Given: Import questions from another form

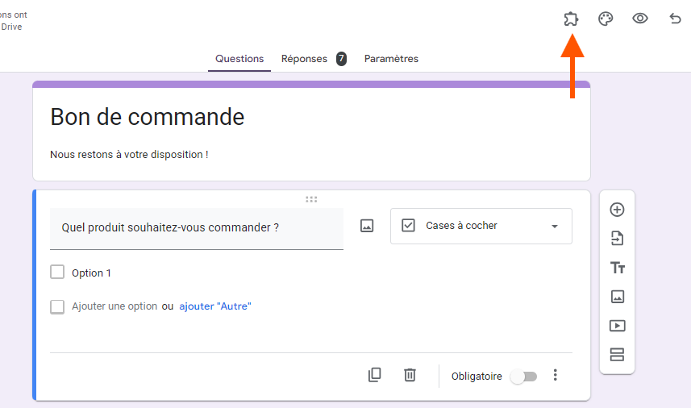Looking at the screenshot, I should [x=617, y=239].
